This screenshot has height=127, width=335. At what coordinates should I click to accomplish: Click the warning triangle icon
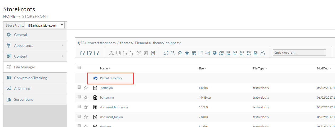click(x=263, y=53)
